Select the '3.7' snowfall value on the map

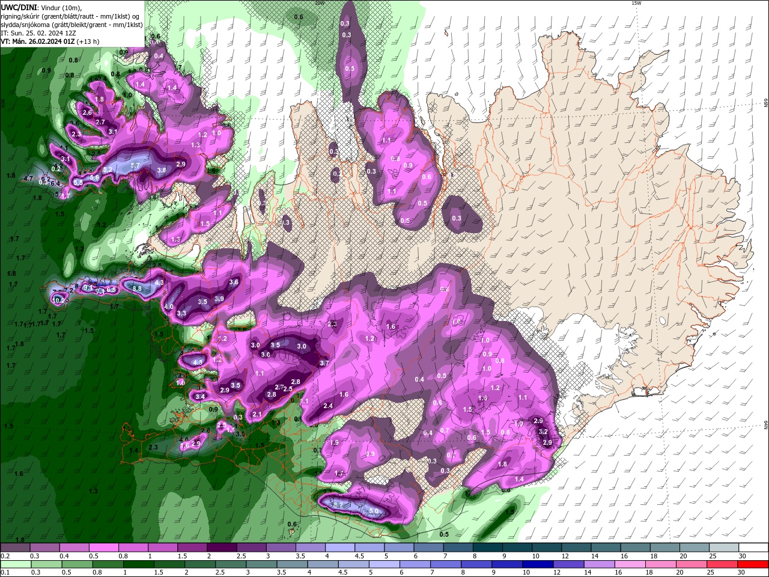(x=324, y=363)
